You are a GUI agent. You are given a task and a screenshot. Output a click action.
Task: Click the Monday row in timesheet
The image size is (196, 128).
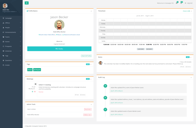pos(145,20)
